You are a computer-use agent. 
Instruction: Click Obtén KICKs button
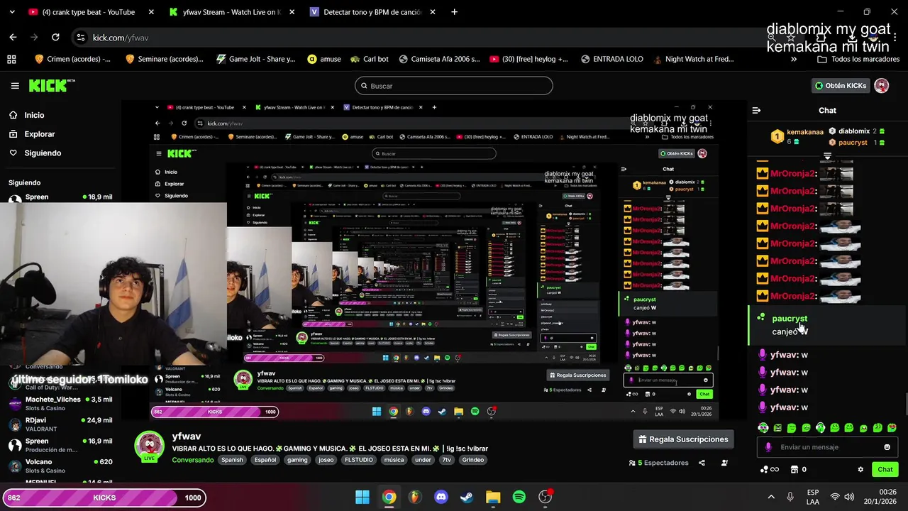pos(841,86)
